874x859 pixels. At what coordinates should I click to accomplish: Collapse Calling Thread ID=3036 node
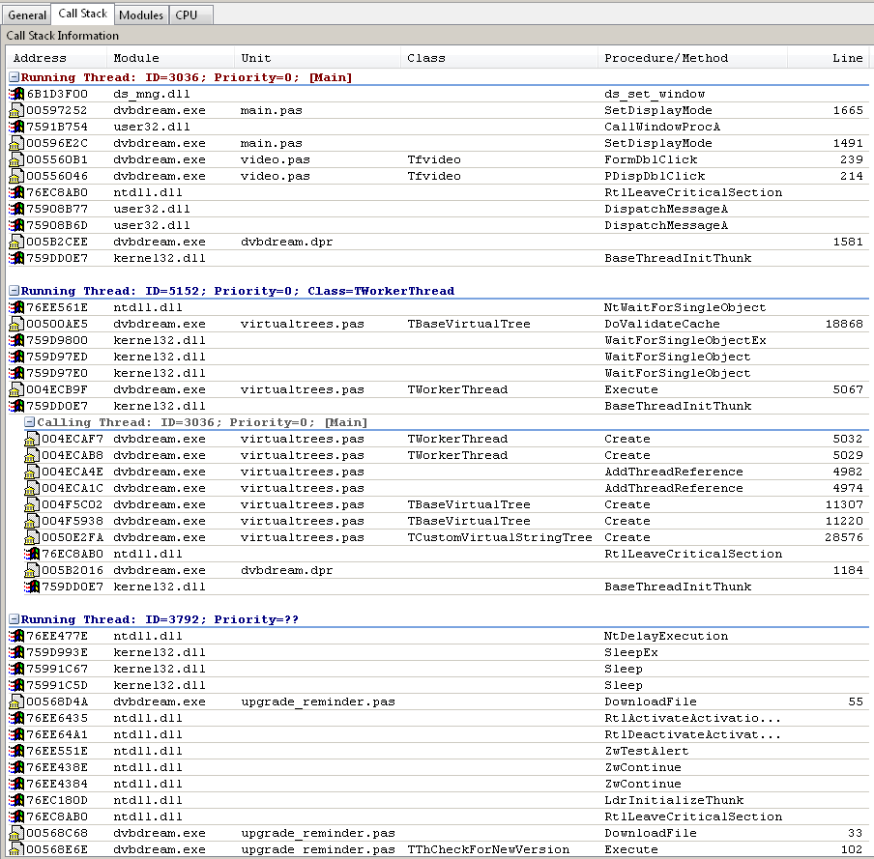click(x=30, y=422)
